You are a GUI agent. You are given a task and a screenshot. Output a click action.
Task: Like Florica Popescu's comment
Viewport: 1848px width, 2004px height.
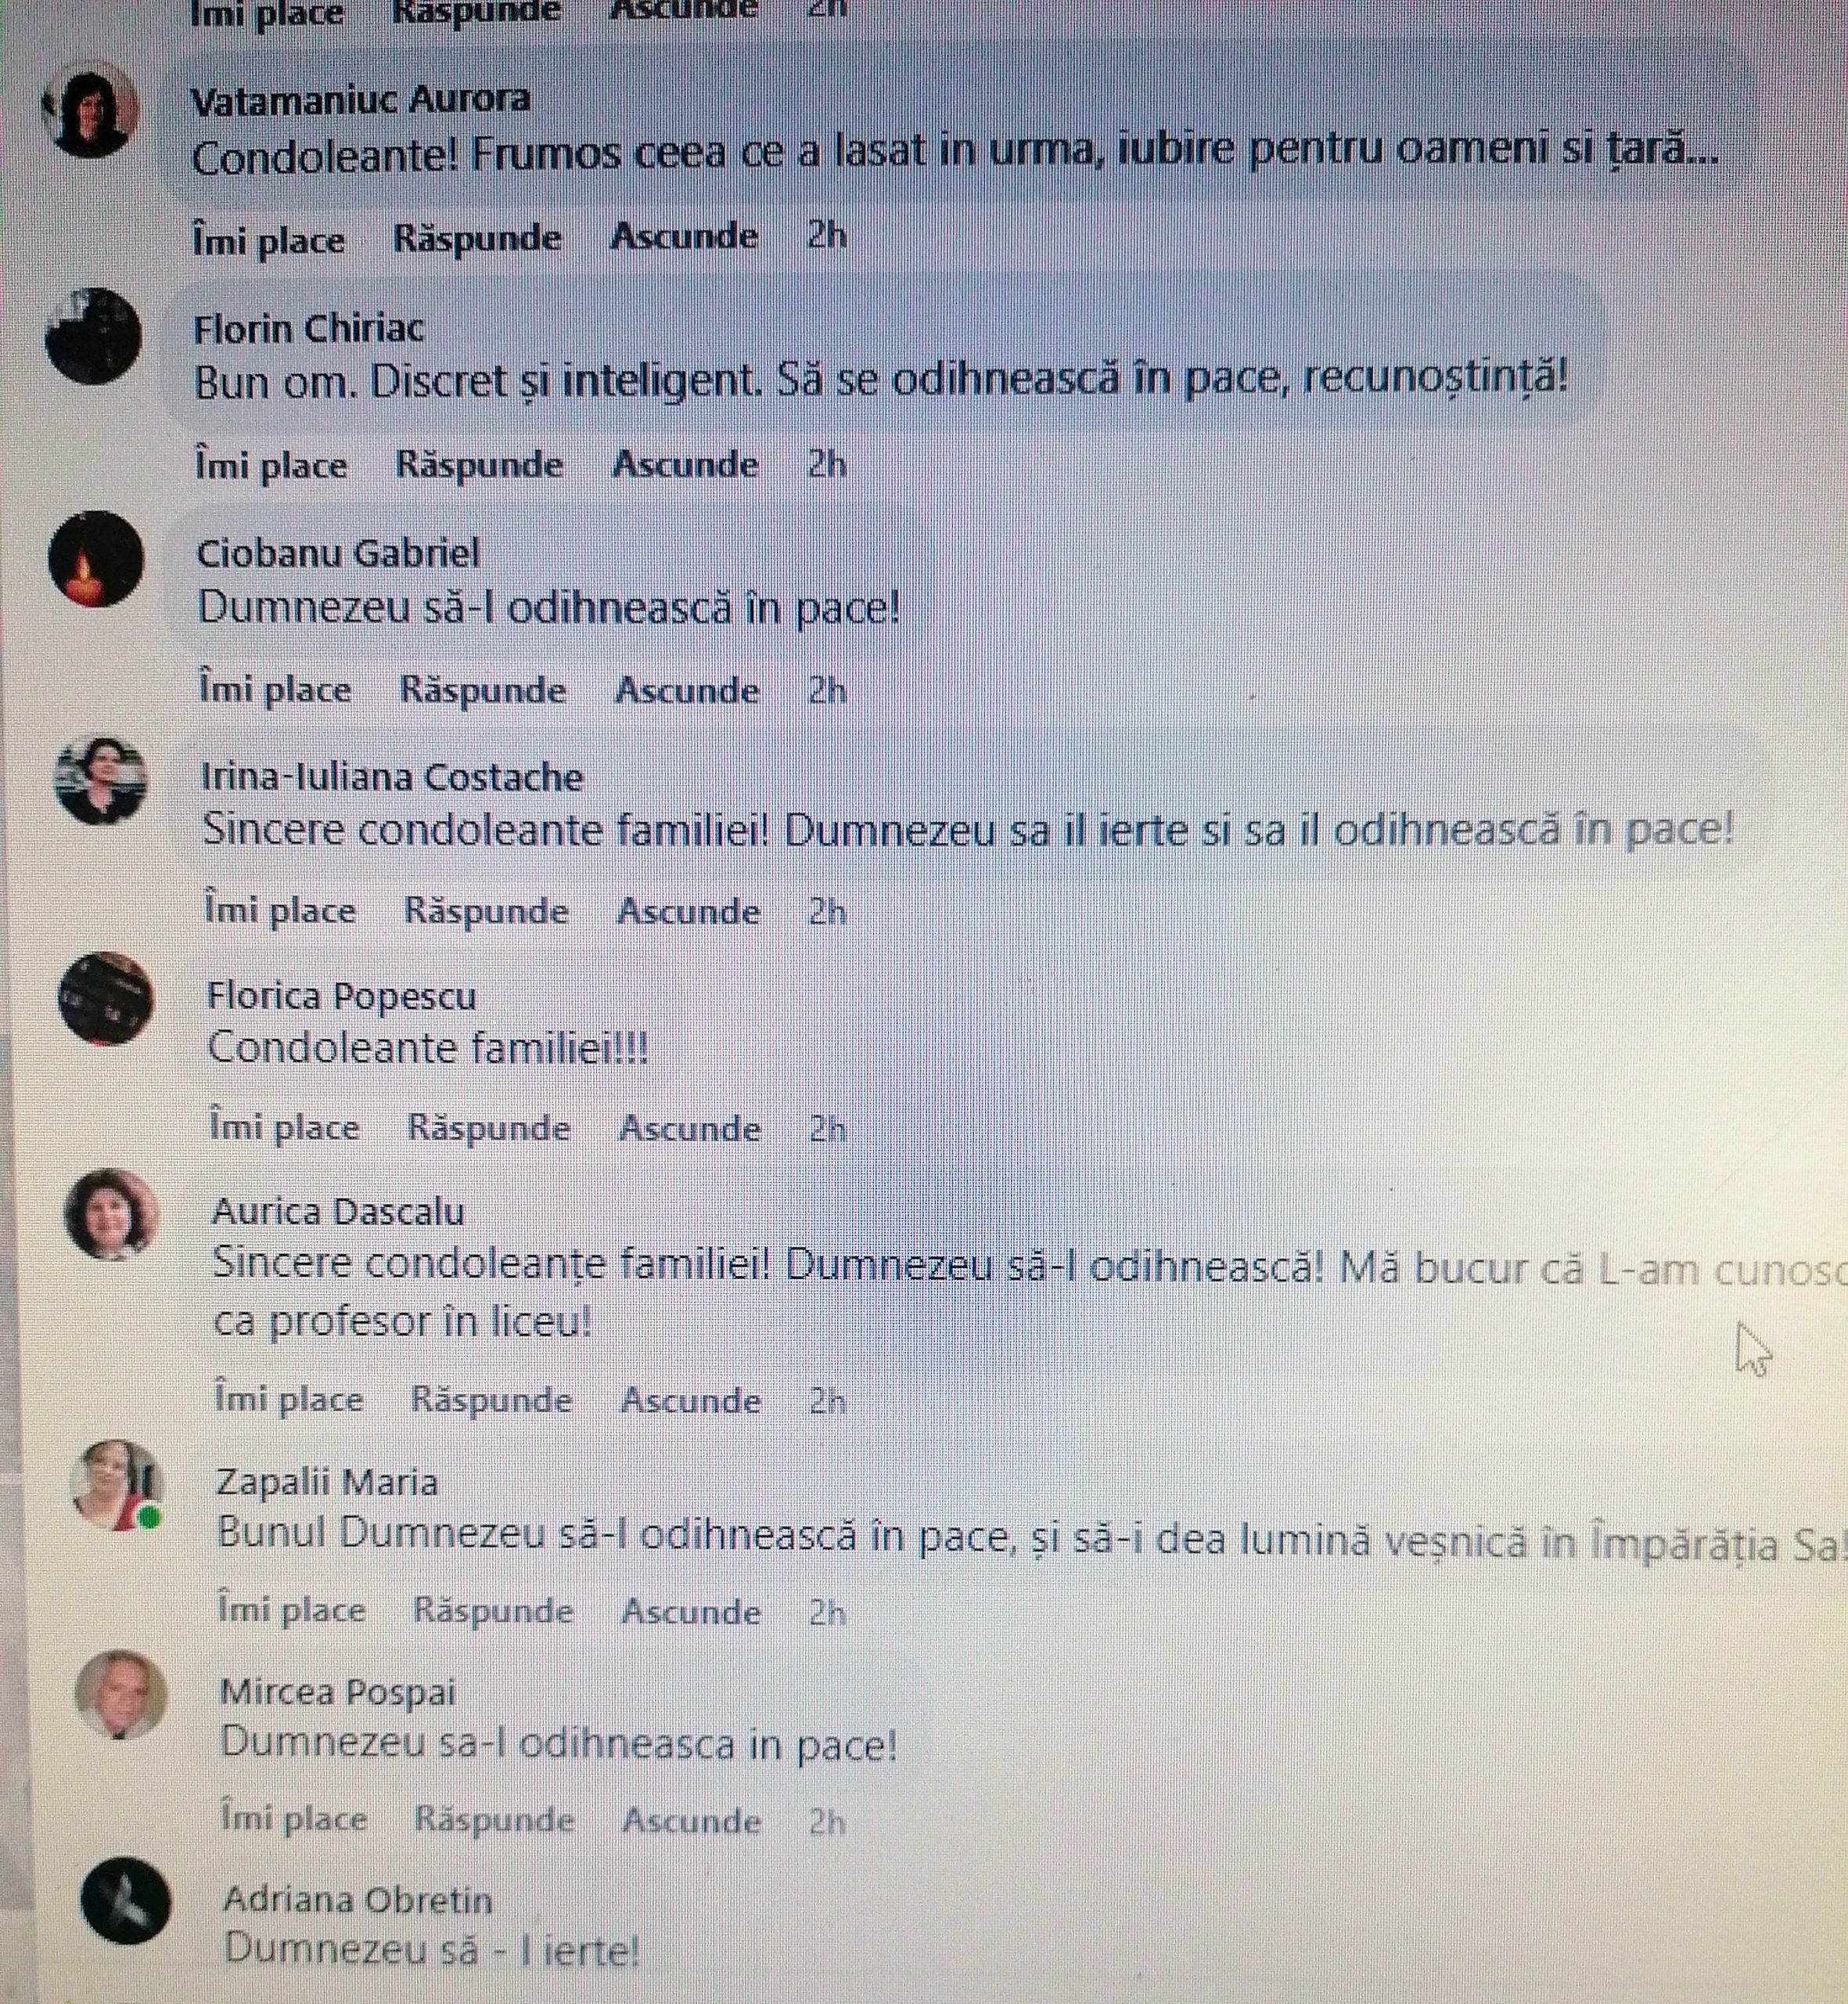pyautogui.click(x=284, y=1127)
